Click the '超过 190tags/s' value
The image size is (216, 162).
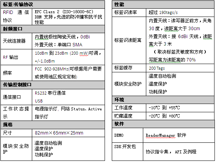click(163, 12)
